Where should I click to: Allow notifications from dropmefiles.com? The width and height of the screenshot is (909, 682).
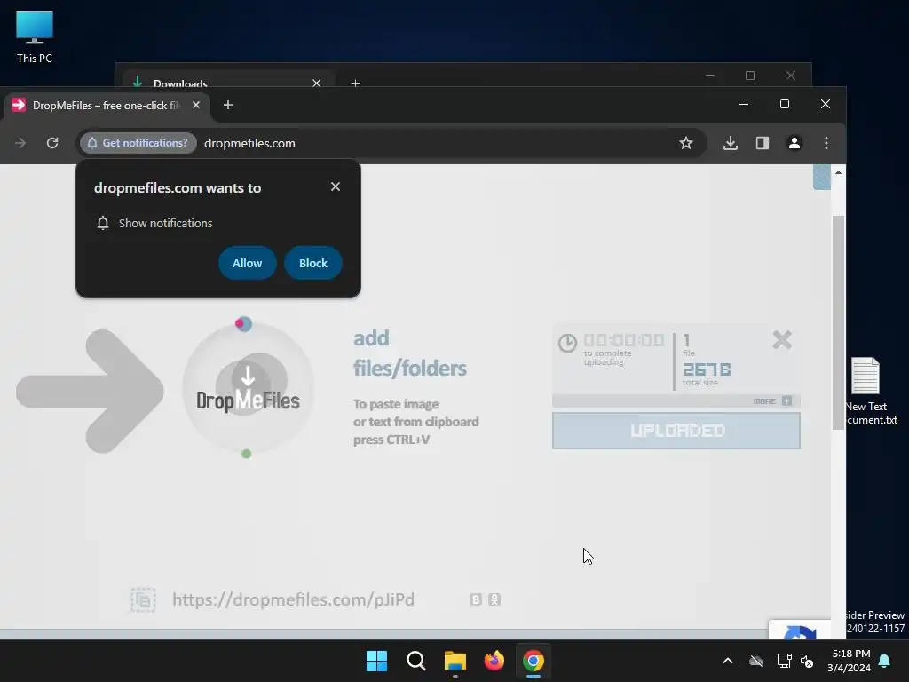point(247,263)
